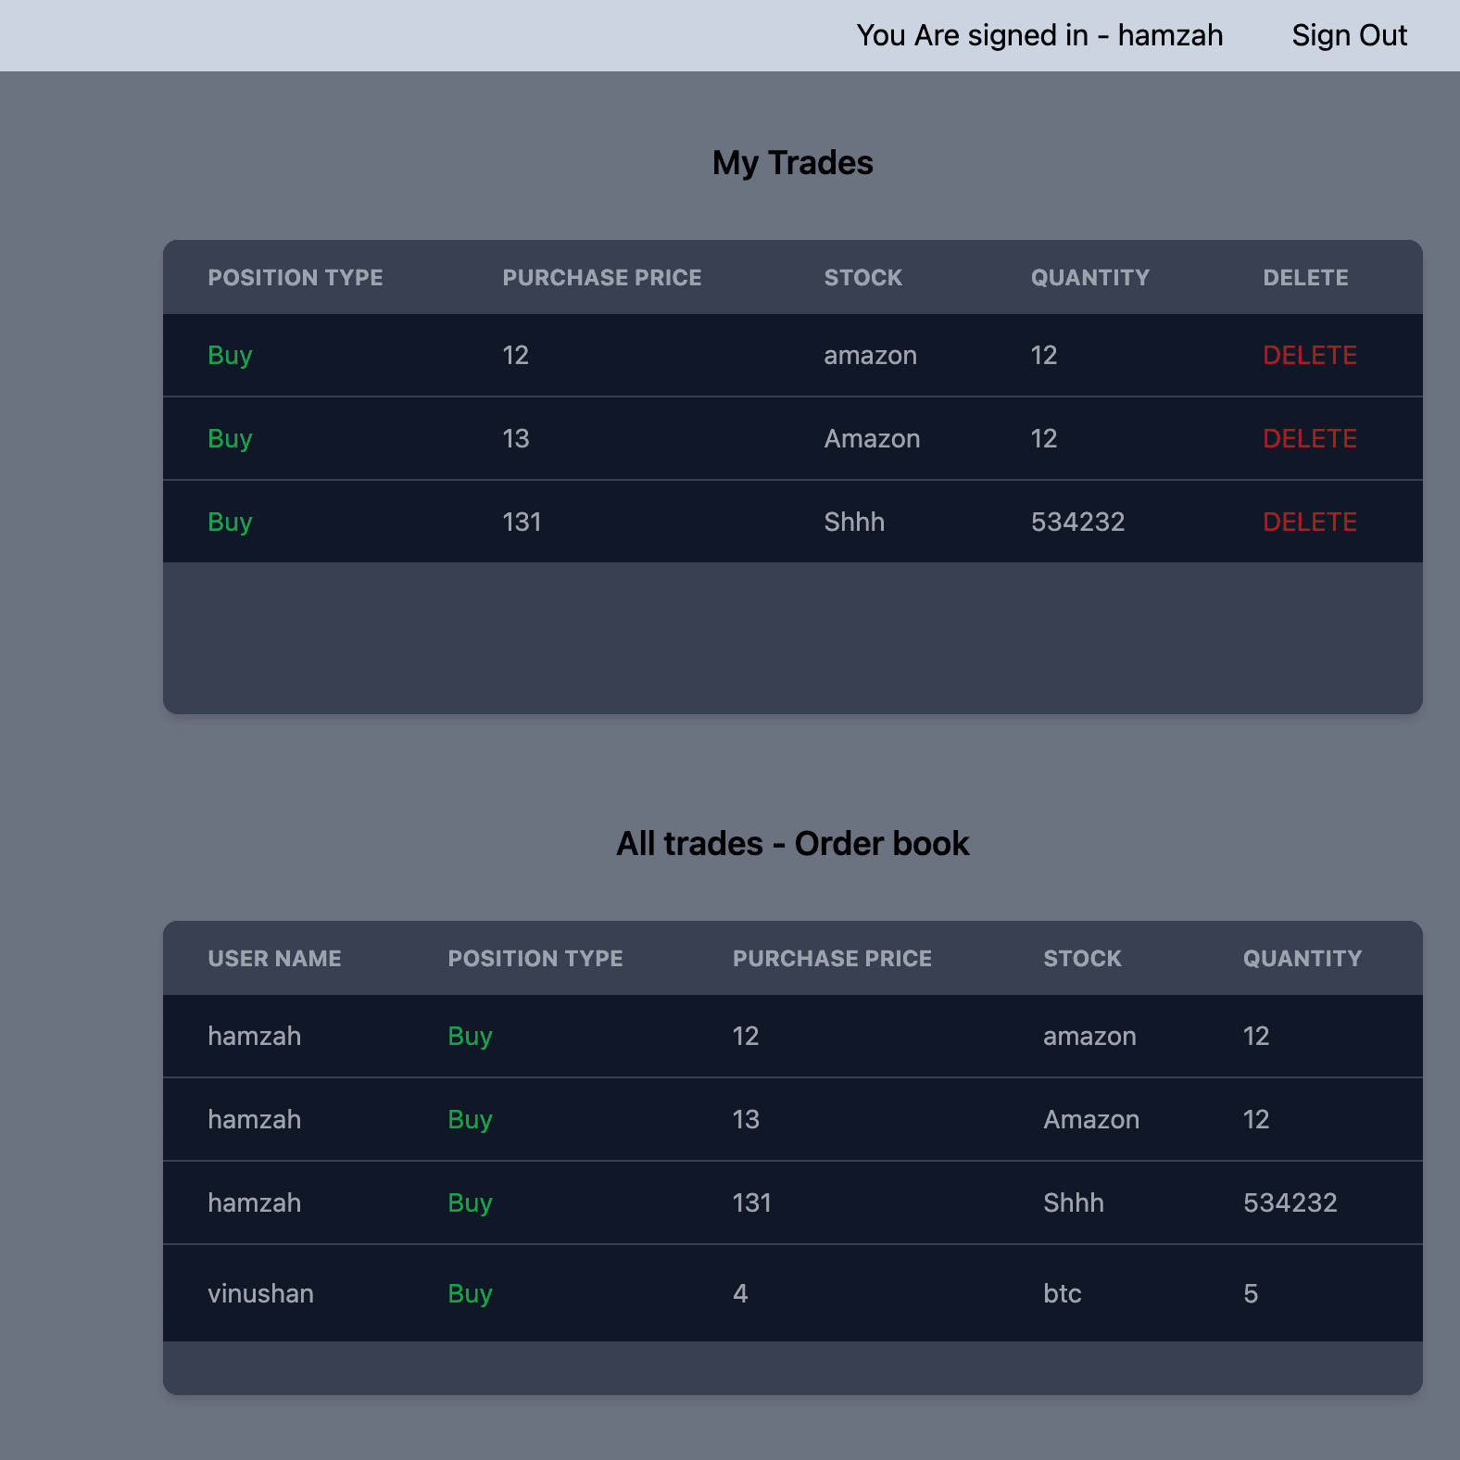Click vinushan user name in order book
The width and height of the screenshot is (1460, 1460).
point(260,1293)
